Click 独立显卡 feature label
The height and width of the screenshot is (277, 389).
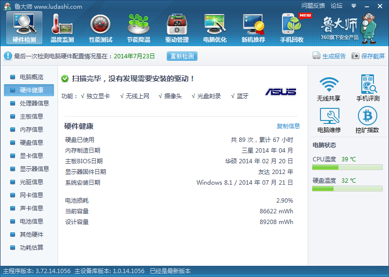[98, 96]
